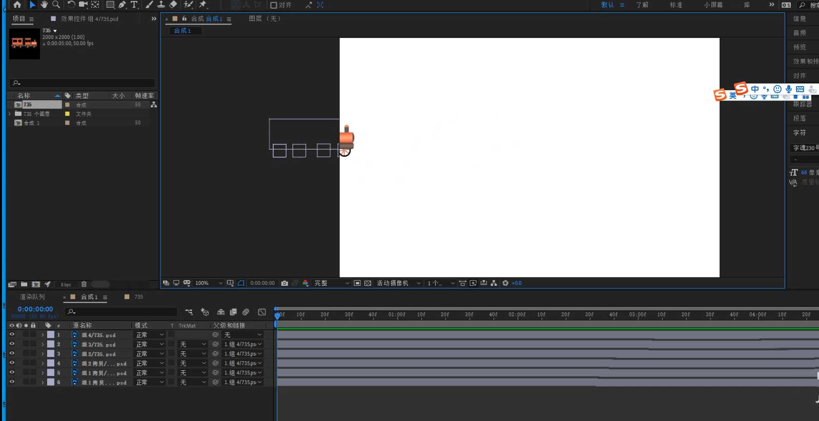This screenshot has height=421, width=819.
Task: Enable the 对齐 snapping checkbox
Action: tap(274, 5)
